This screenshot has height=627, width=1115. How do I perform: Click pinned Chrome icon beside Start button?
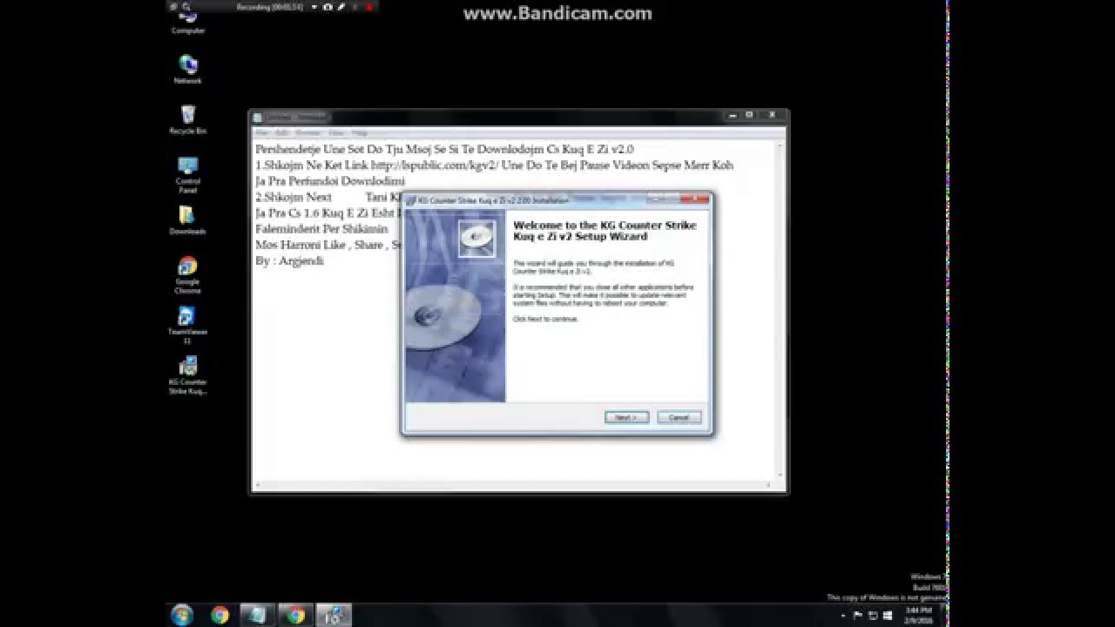220,615
